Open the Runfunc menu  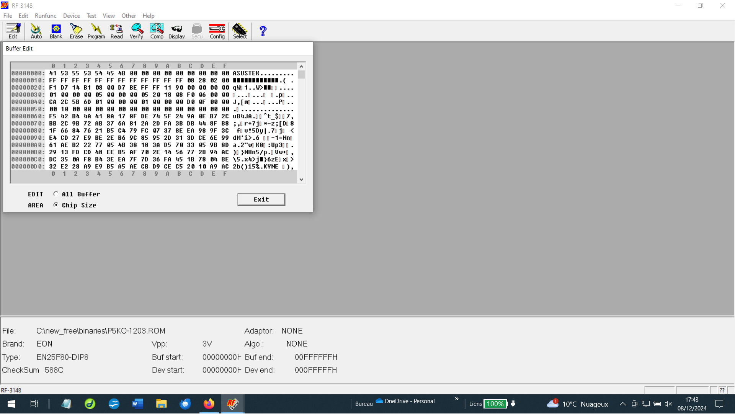[46, 16]
